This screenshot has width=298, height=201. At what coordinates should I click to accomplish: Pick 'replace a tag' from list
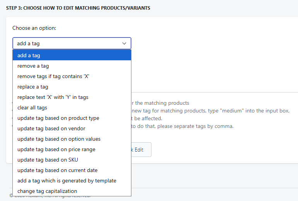[x=72, y=87]
